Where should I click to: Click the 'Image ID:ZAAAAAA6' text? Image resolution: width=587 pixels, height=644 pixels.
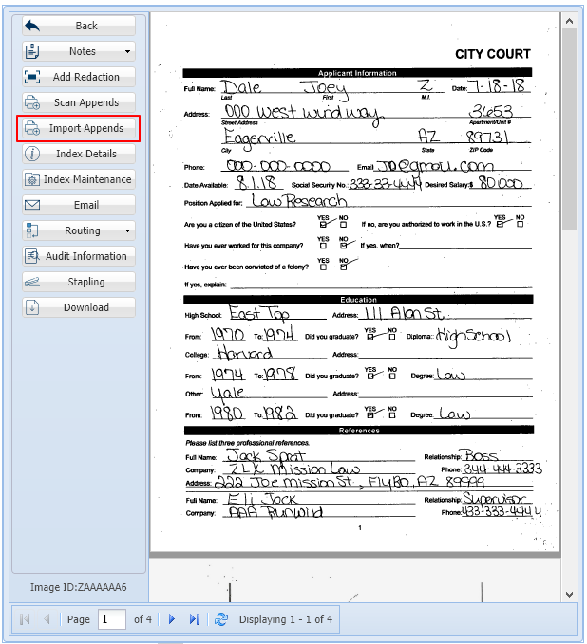(78, 587)
